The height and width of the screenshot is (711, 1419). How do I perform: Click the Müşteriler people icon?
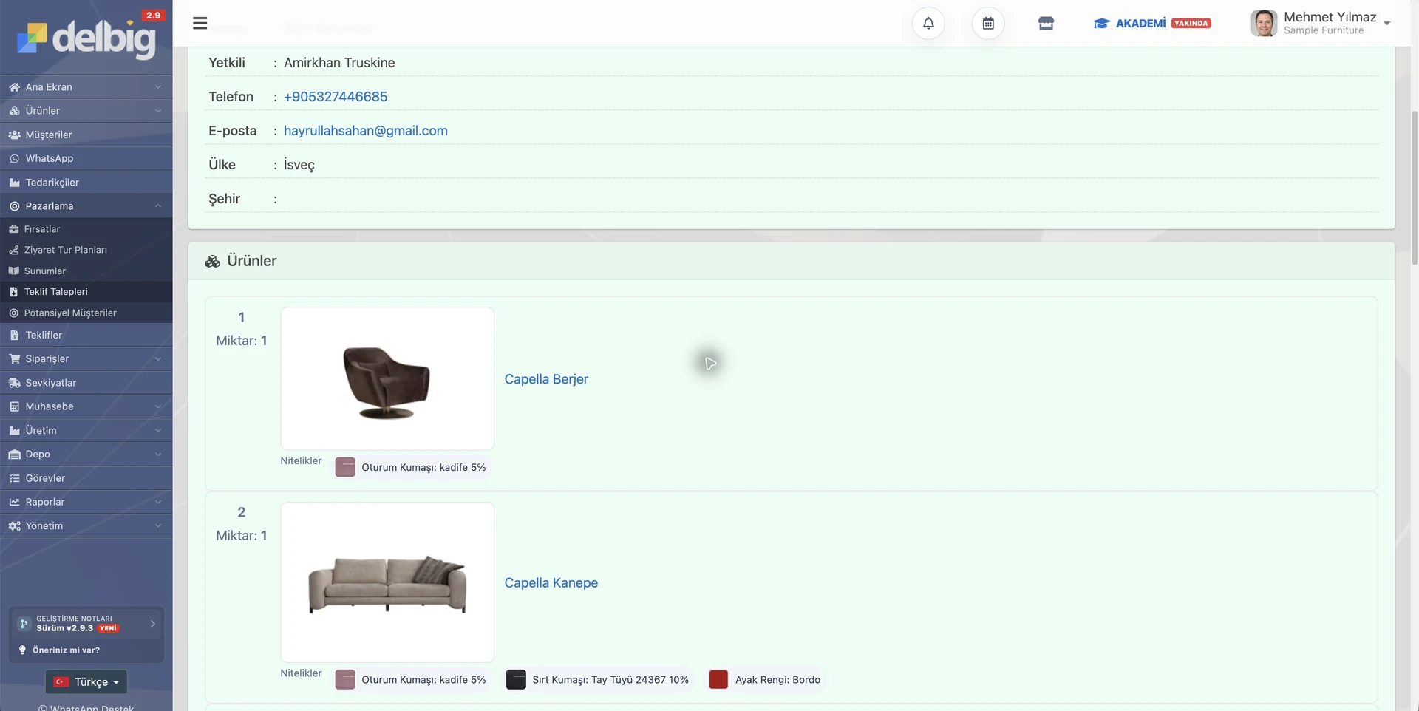tap(14, 135)
